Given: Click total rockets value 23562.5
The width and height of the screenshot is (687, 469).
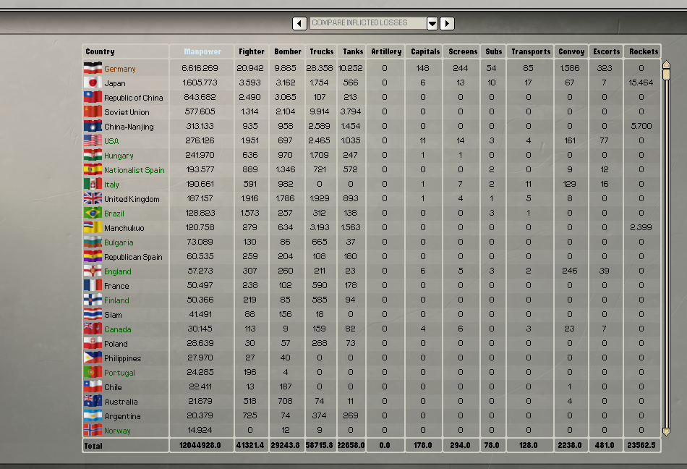Looking at the screenshot, I should tap(641, 445).
